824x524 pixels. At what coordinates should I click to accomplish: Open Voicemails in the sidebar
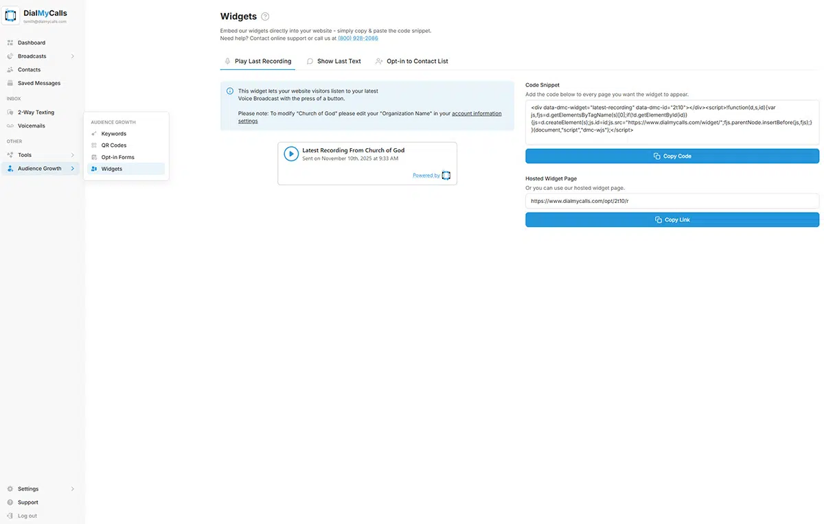(x=31, y=126)
